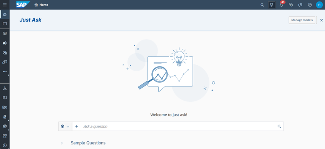Go to Home in the sidebar
The width and height of the screenshot is (325, 149).
click(x=5, y=14)
